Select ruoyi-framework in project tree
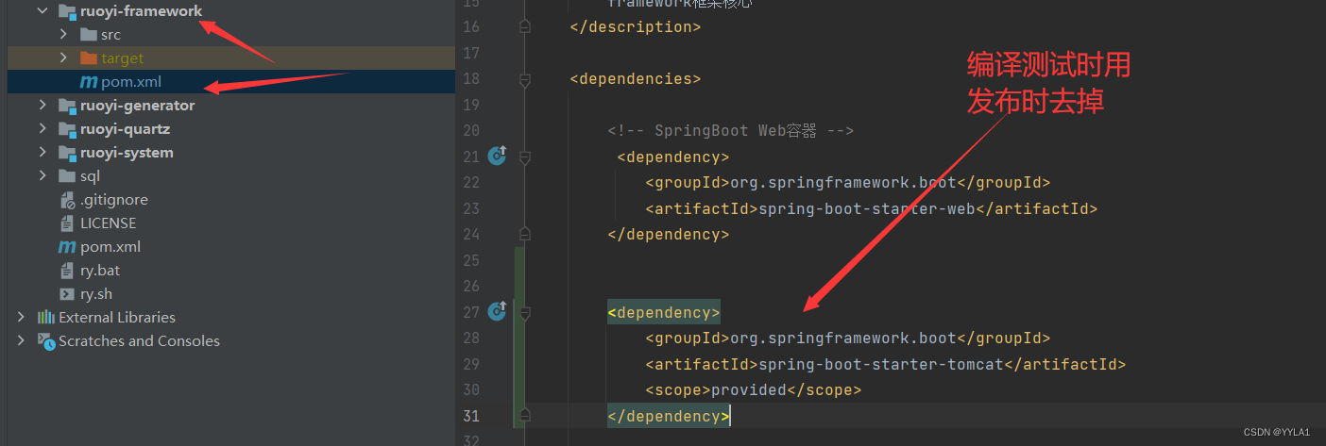This screenshot has height=446, width=1326. [142, 11]
